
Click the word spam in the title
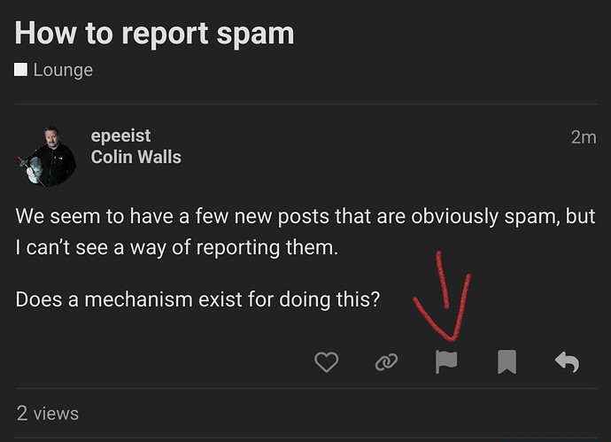click(x=255, y=34)
